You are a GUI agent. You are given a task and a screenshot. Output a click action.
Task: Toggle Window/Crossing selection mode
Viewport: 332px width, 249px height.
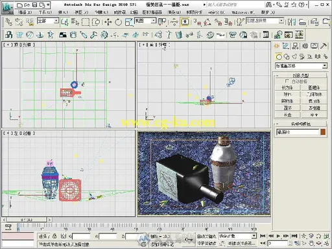point(96,22)
